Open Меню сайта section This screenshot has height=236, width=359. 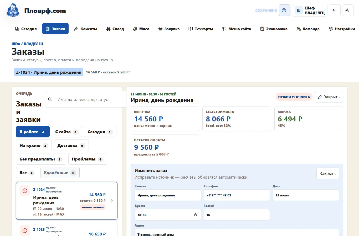click(237, 29)
